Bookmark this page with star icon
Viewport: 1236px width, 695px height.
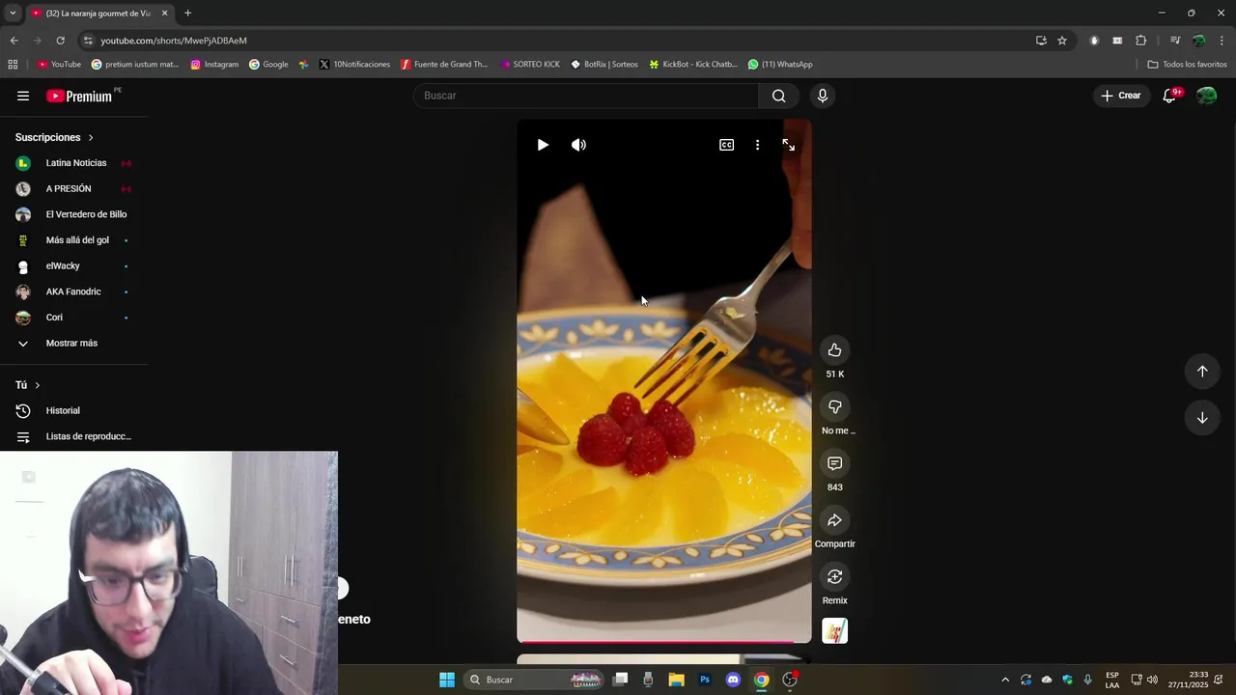point(1062,41)
